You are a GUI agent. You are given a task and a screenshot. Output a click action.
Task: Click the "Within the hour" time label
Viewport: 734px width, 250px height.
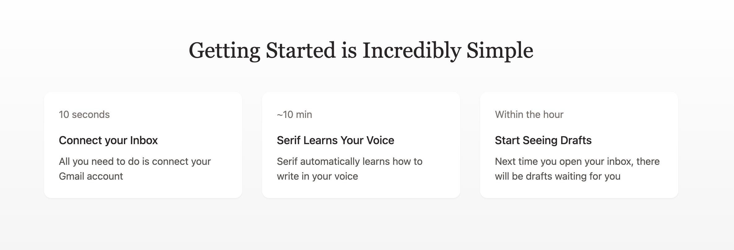pos(529,115)
